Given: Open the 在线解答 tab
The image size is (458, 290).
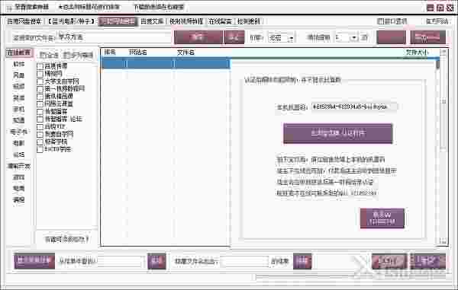Looking at the screenshot, I should (x=221, y=21).
